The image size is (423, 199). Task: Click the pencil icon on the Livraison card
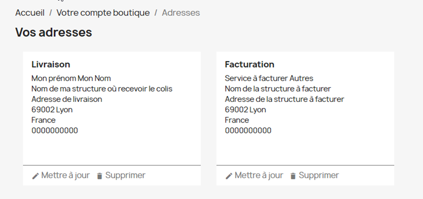tap(35, 176)
